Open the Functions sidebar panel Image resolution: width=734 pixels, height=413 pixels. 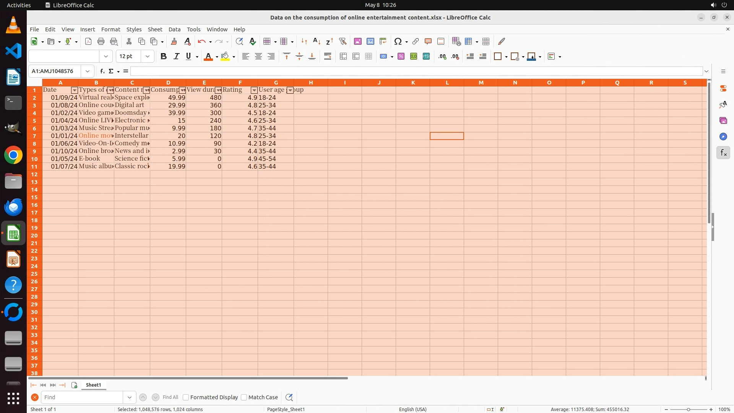coord(723,153)
